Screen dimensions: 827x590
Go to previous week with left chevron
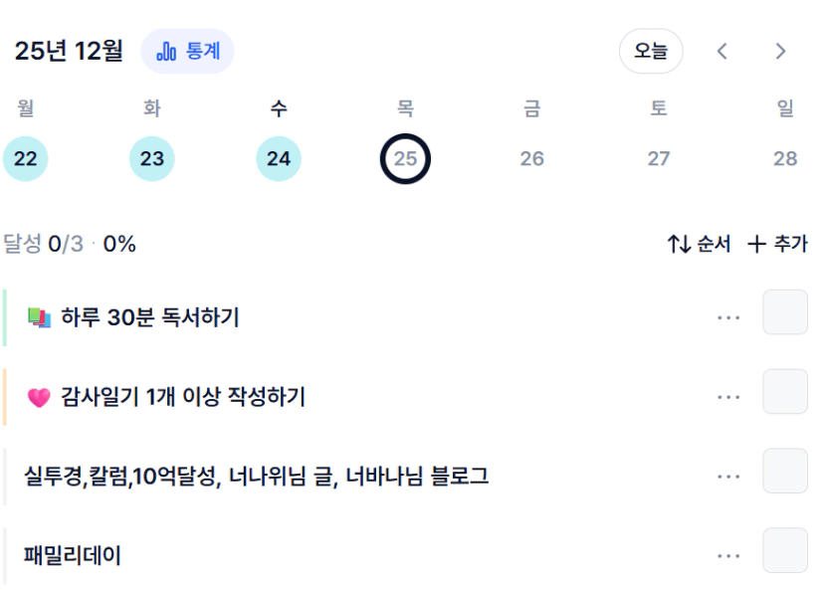click(723, 52)
